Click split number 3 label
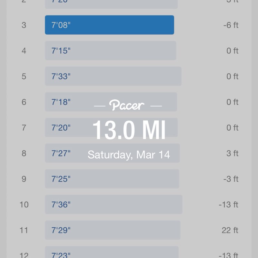Viewport: 258px width, 258px height. point(24,25)
